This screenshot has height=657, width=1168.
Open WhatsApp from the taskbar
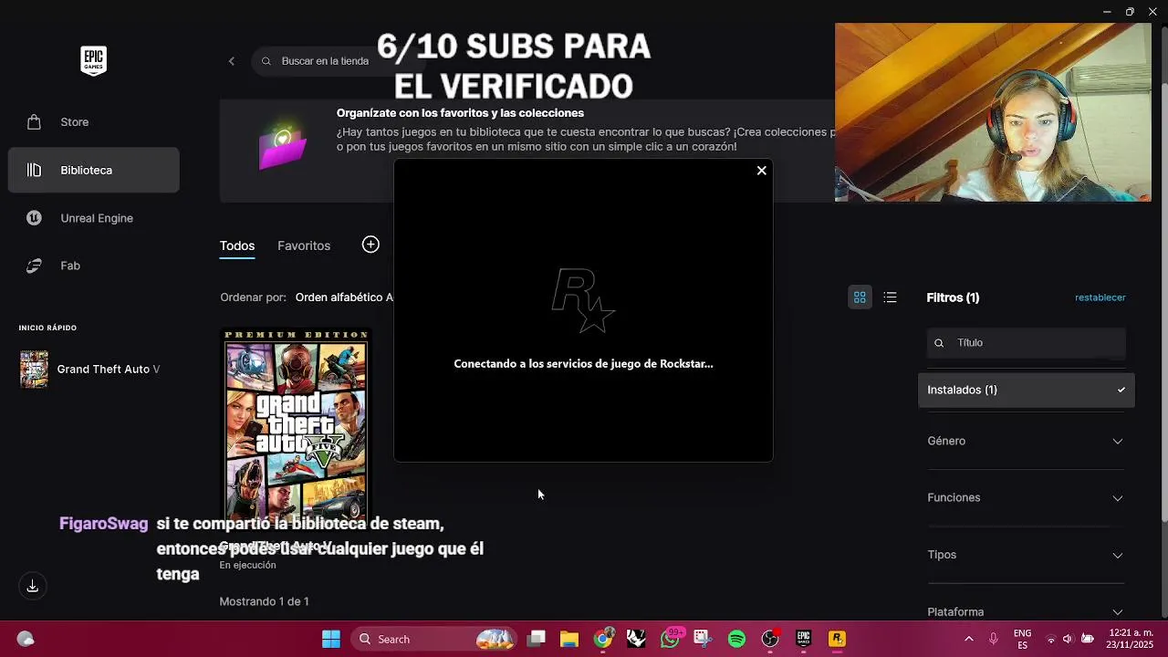click(x=670, y=640)
